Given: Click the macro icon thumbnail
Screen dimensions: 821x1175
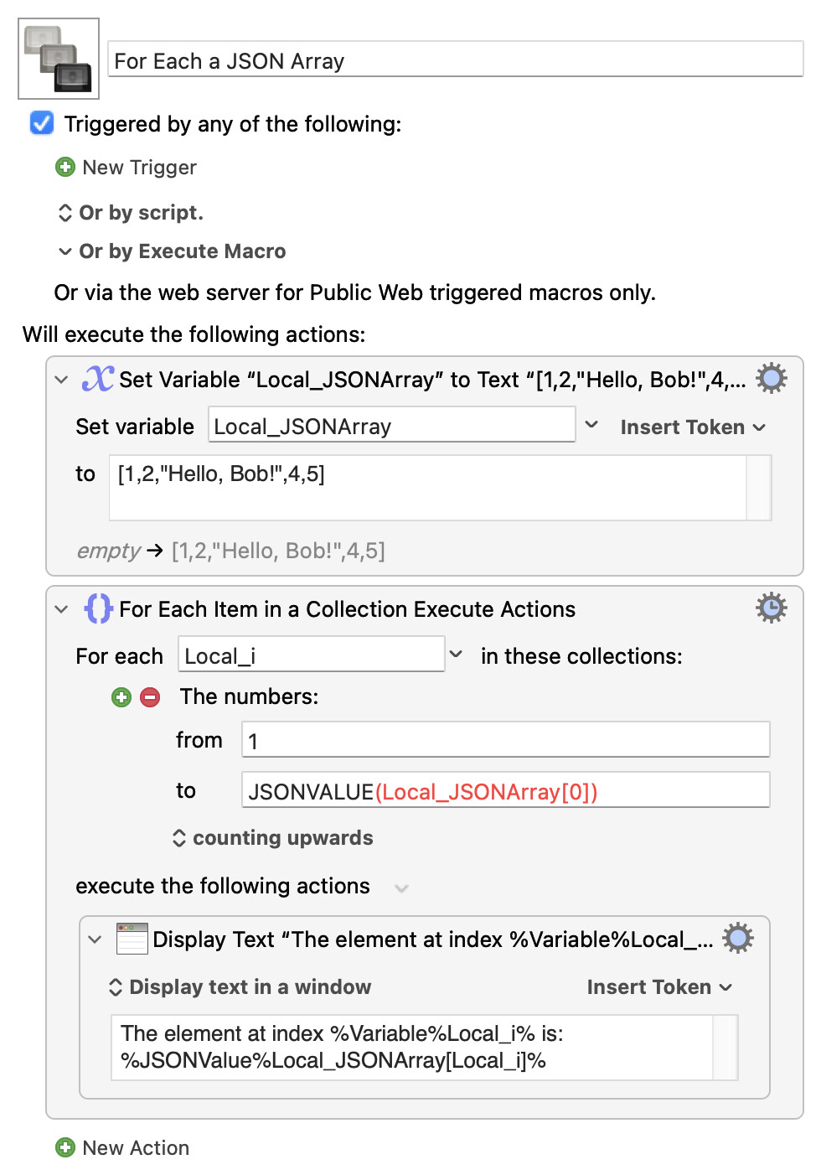Looking at the screenshot, I should [x=59, y=59].
